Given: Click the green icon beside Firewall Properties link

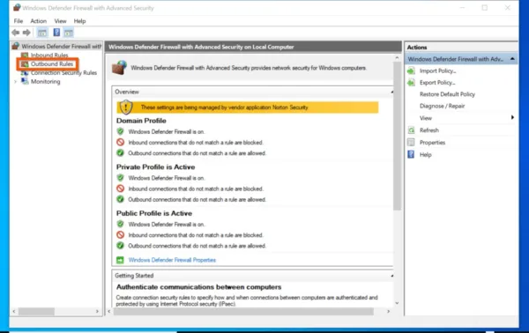Looking at the screenshot, I should 120,260.
